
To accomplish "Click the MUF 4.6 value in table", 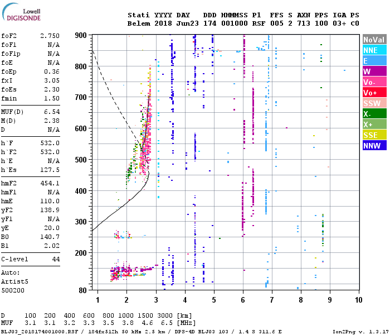I will point(147,323).
